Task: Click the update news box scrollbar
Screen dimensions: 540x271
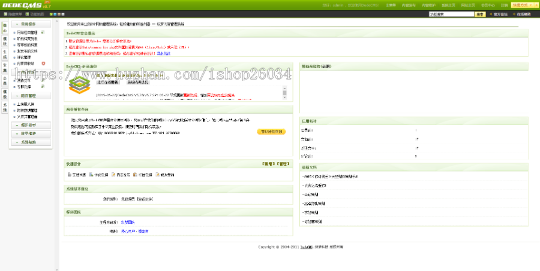Action: point(284,92)
